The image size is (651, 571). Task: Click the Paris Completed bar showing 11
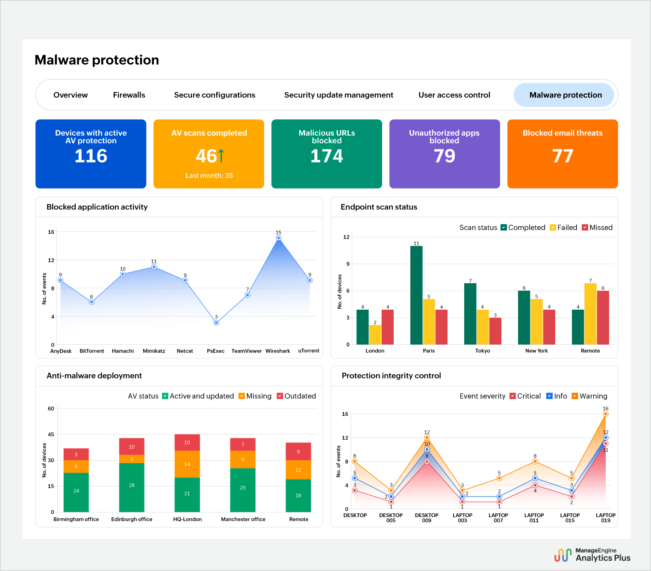coord(416,295)
